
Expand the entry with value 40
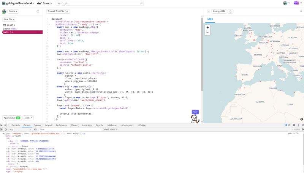pyautogui.click(x=7, y=161)
